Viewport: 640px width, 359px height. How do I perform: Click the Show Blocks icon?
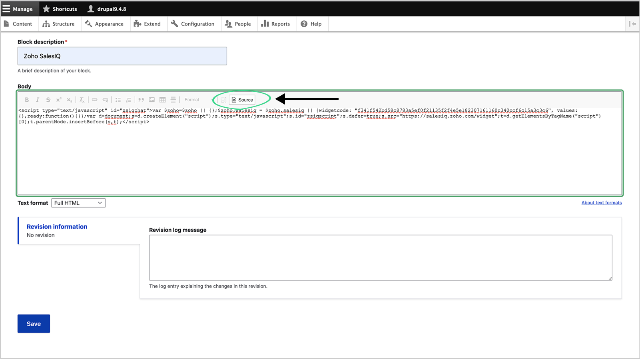tap(223, 100)
